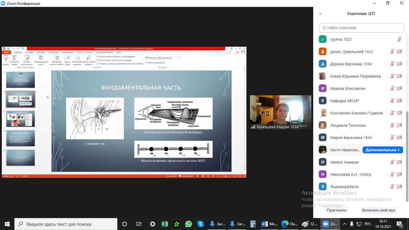
Task: Open the Монитор dropdown in the ribbon
Action: point(169,58)
